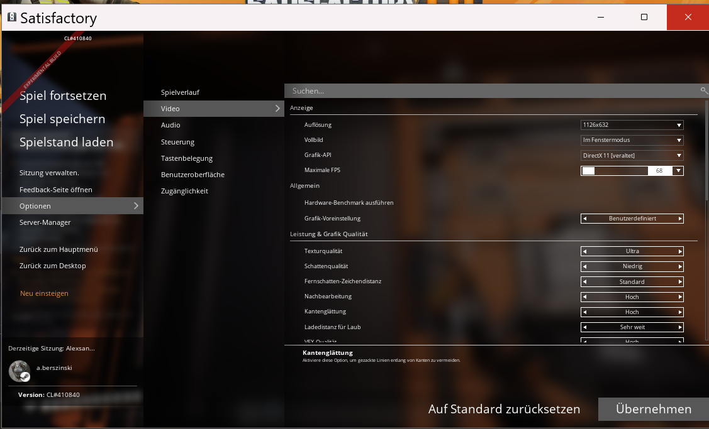
Task: Click the Satisfactory app icon in title bar
Action: [x=12, y=17]
